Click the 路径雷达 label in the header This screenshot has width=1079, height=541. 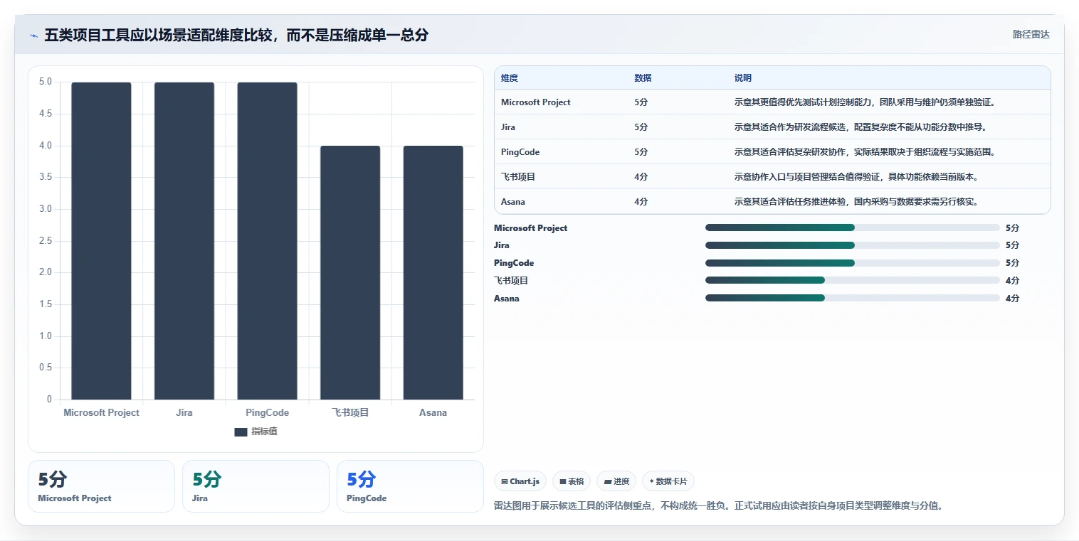[1031, 34]
